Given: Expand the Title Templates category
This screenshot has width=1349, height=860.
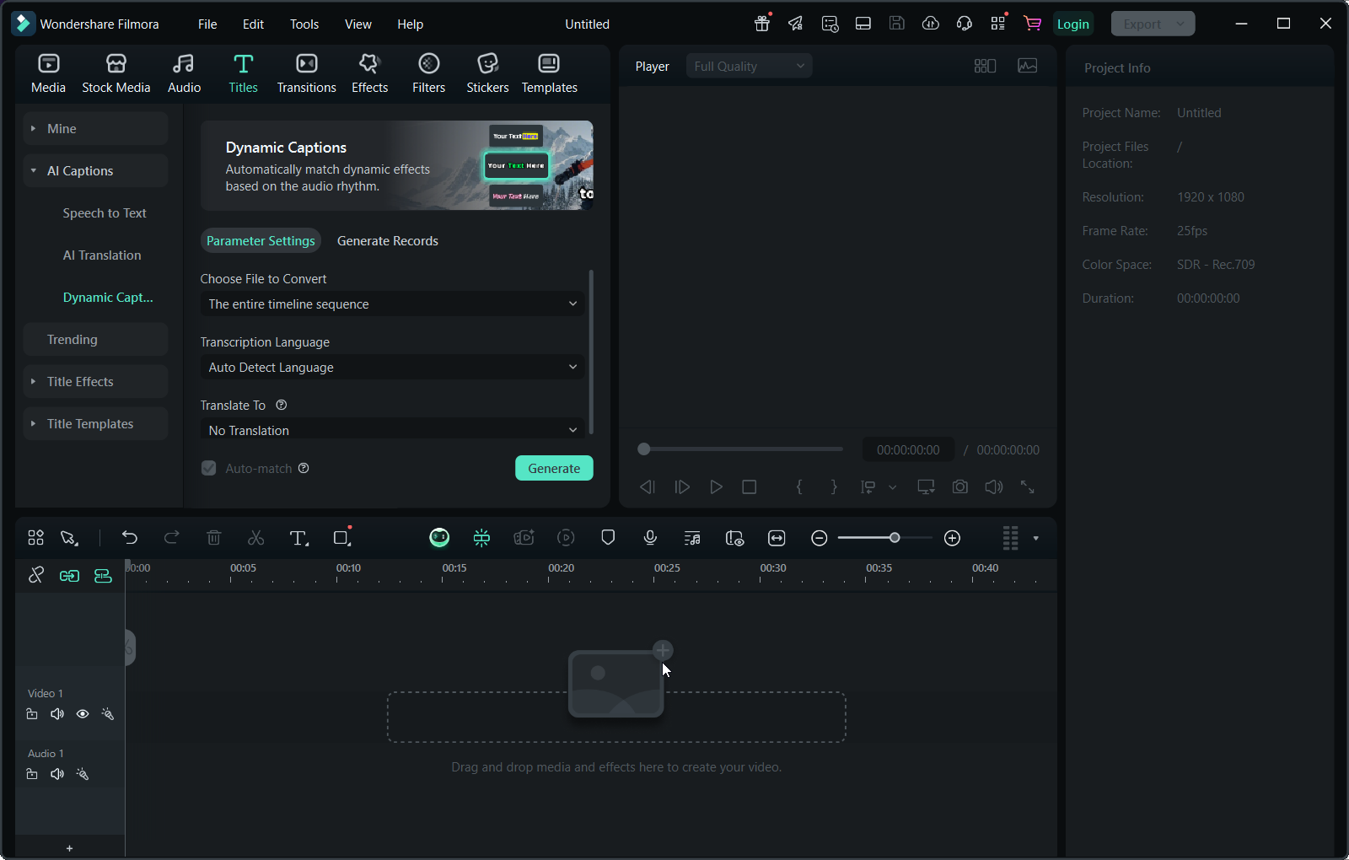Looking at the screenshot, I should coord(95,424).
